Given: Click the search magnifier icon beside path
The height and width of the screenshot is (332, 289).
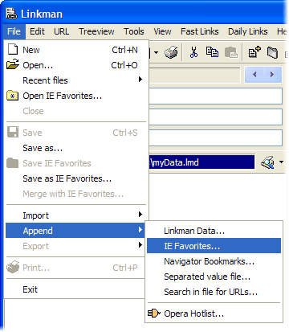Looking at the screenshot, I should pyautogui.click(x=268, y=162).
